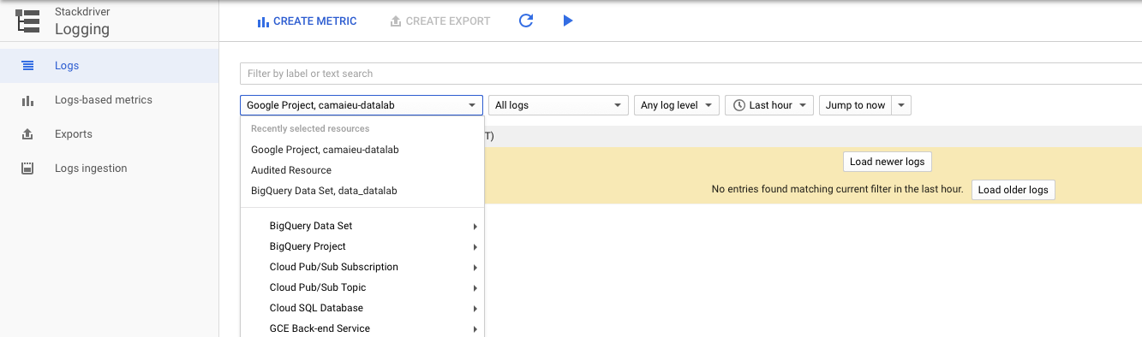
Task: Open the Google Project resource dropdown
Action: (x=362, y=105)
